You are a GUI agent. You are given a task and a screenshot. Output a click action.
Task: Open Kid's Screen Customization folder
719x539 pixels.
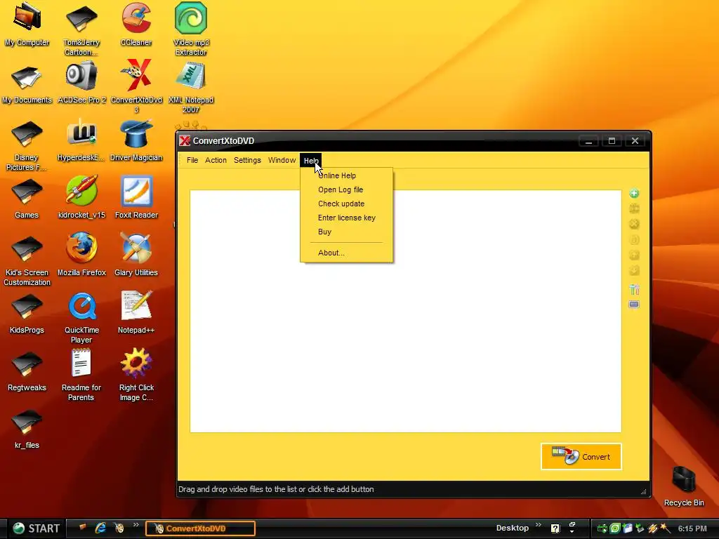coord(27,260)
